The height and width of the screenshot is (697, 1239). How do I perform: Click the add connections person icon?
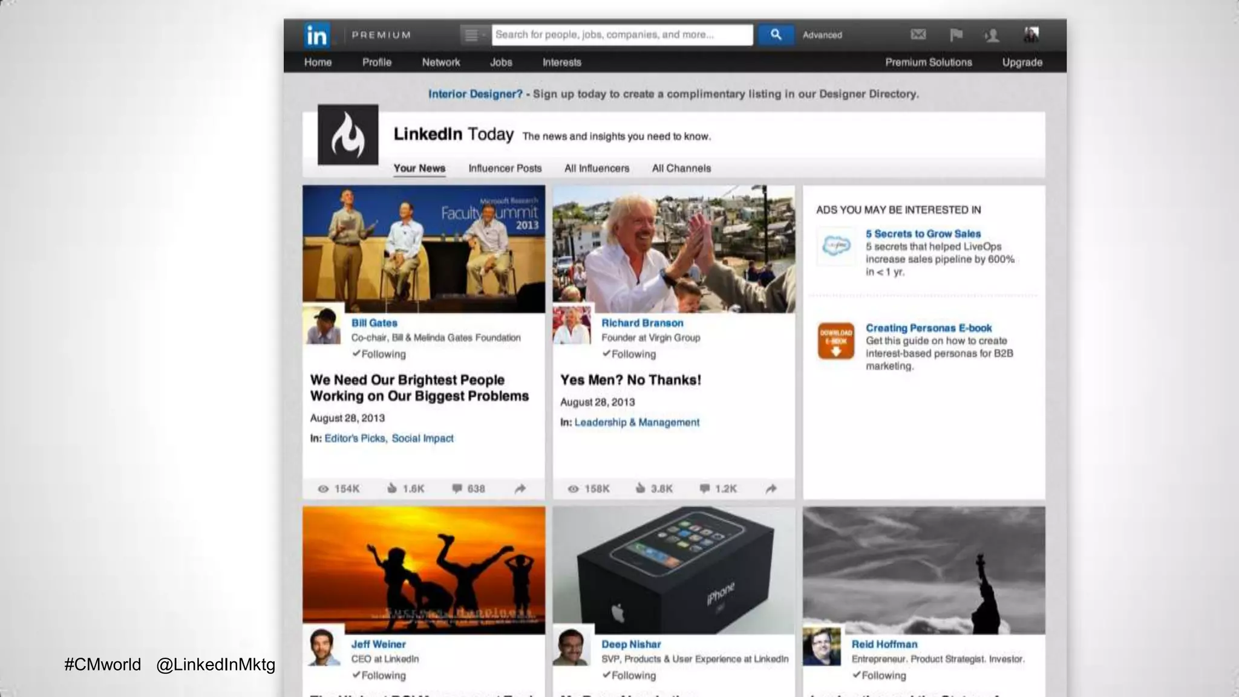(992, 35)
